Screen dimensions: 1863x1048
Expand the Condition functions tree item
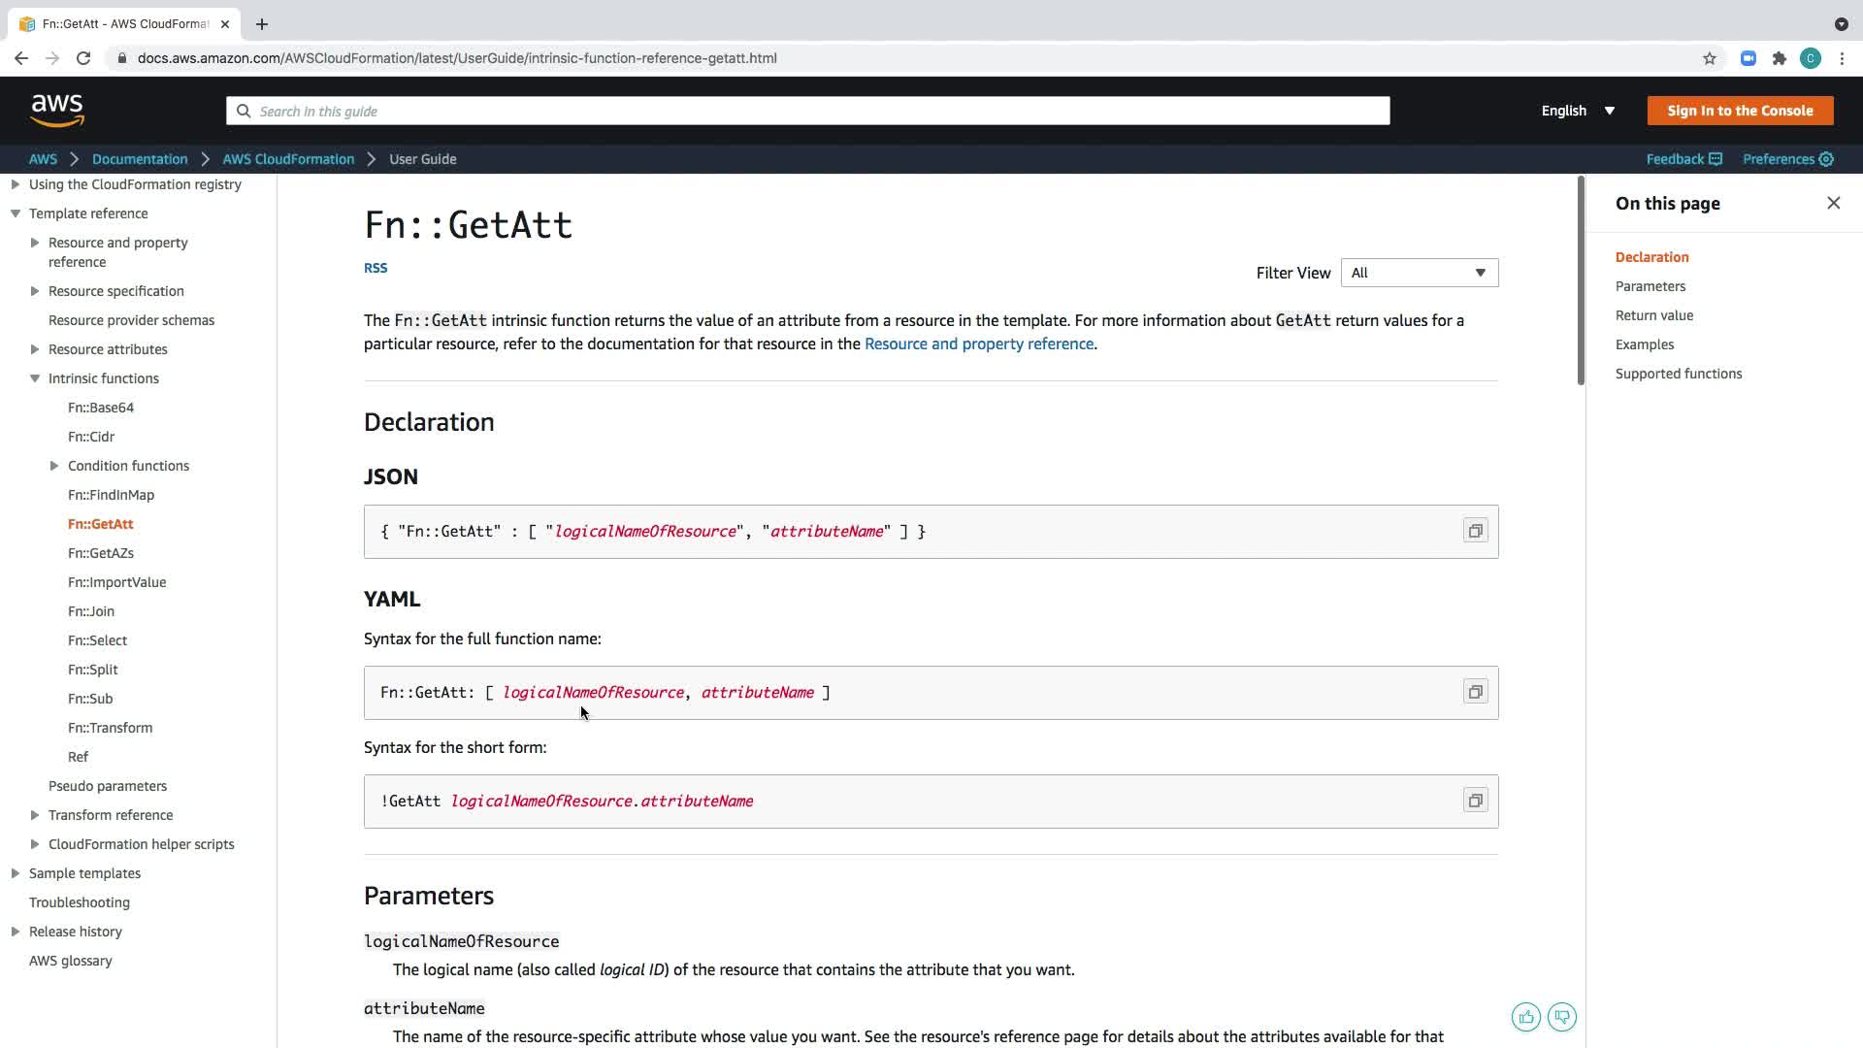pyautogui.click(x=54, y=466)
